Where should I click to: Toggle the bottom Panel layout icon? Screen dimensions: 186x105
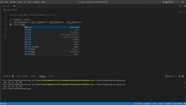pos(167,2)
